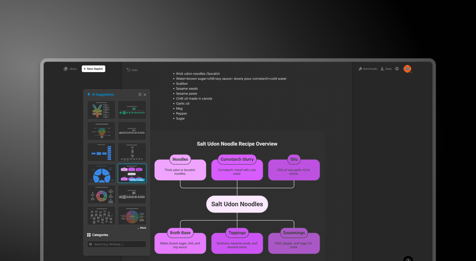Select the Toppings node

237,241
